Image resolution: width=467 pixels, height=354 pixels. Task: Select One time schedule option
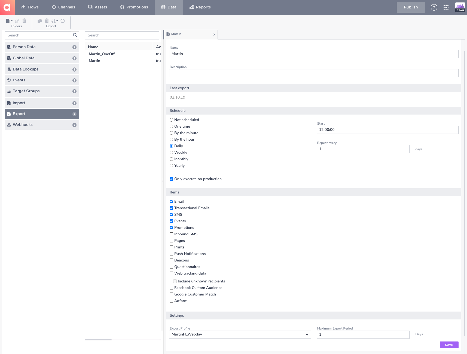coord(172,127)
